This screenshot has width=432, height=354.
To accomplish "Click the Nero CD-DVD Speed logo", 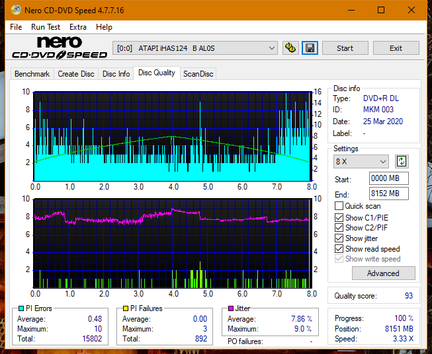I will coord(60,48).
